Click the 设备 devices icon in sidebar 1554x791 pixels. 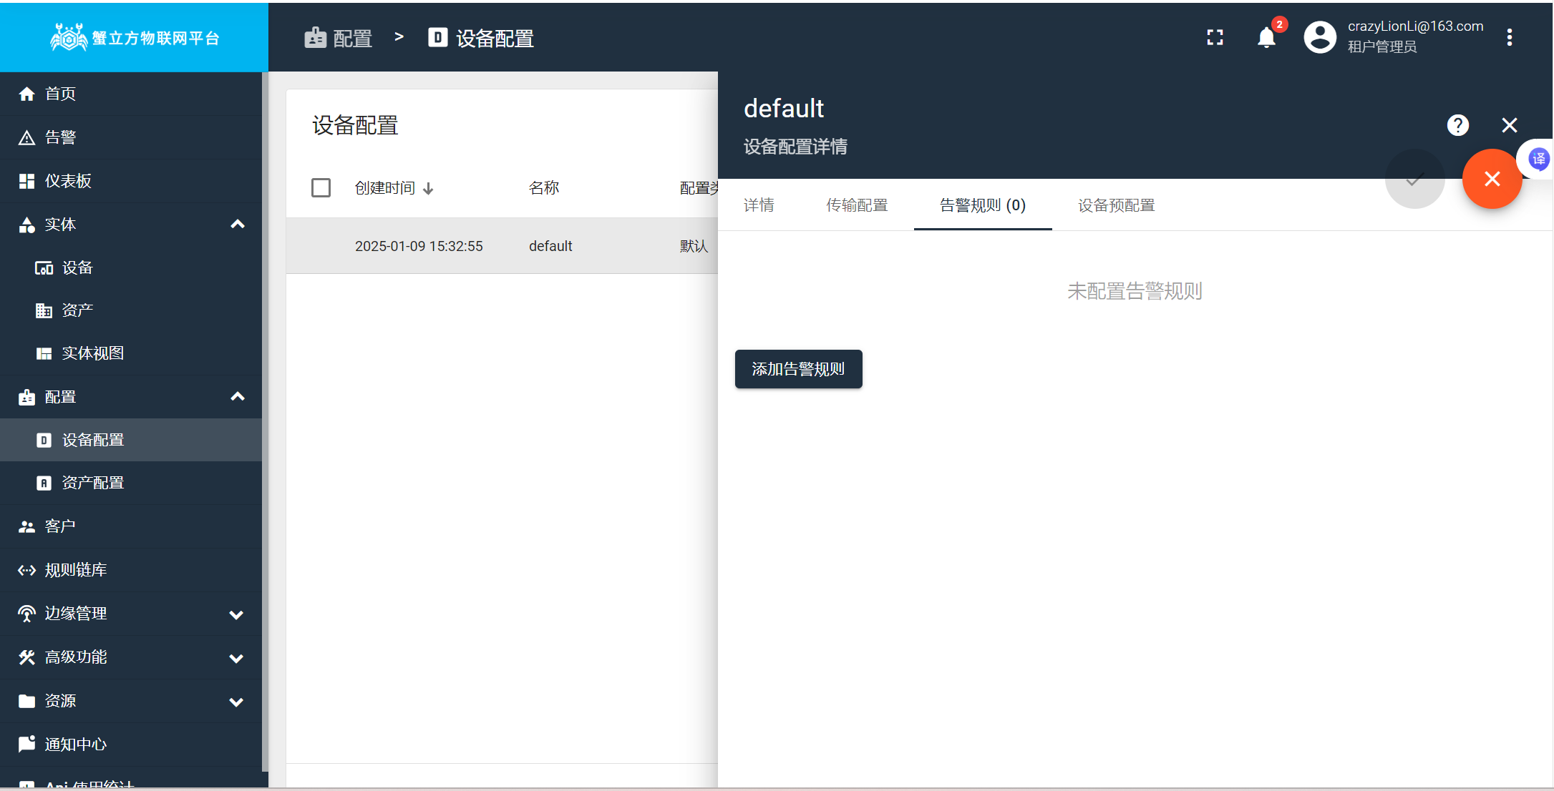click(x=44, y=268)
